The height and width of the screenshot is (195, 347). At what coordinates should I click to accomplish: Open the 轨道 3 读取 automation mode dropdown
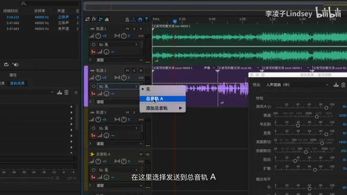tap(119, 143)
